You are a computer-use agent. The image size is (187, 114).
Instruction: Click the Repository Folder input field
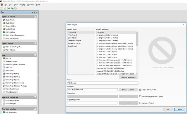tap(93, 103)
